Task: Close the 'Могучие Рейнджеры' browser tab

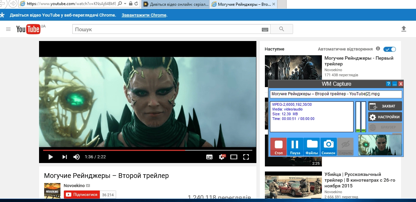Action: click(x=273, y=4)
